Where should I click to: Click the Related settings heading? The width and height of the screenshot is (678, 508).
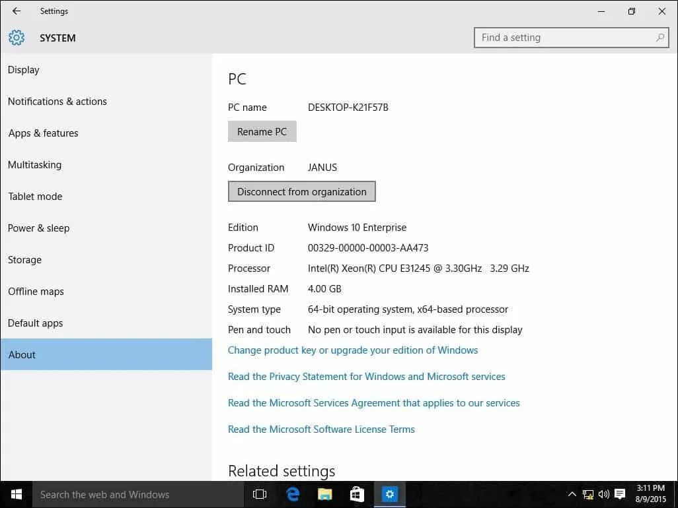[282, 471]
